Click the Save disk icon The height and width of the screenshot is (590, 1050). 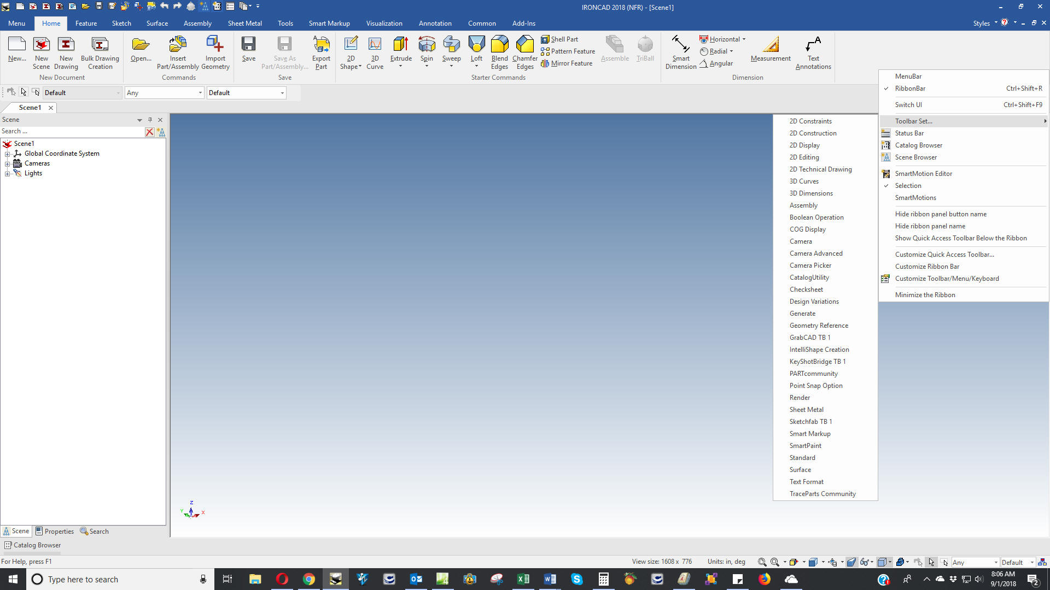point(248,49)
